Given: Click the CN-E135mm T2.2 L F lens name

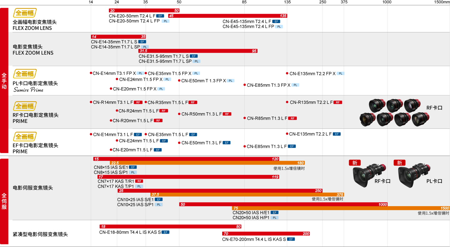Looking at the screenshot, I should click(x=310, y=134).
